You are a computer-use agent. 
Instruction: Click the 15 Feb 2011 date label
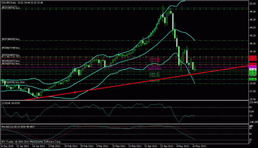pyautogui.click(x=71, y=146)
